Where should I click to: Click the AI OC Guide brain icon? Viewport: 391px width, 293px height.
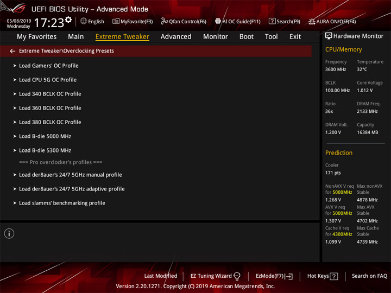tap(218, 21)
